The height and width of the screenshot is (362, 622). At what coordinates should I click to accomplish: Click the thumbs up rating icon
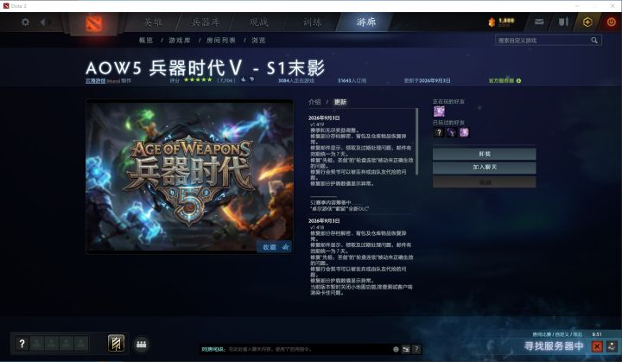tap(243, 79)
